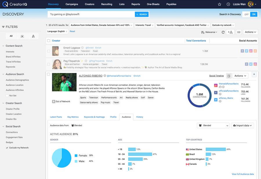Remove the Interests: Travel filter chip
The width and height of the screenshot is (261, 179).
[153, 25]
